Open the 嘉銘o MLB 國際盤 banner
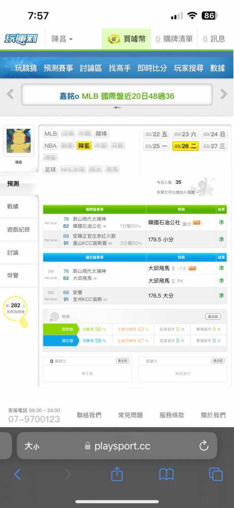This screenshot has width=234, height=508. [x=117, y=94]
